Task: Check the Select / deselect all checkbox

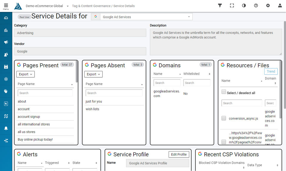Action: (224, 92)
